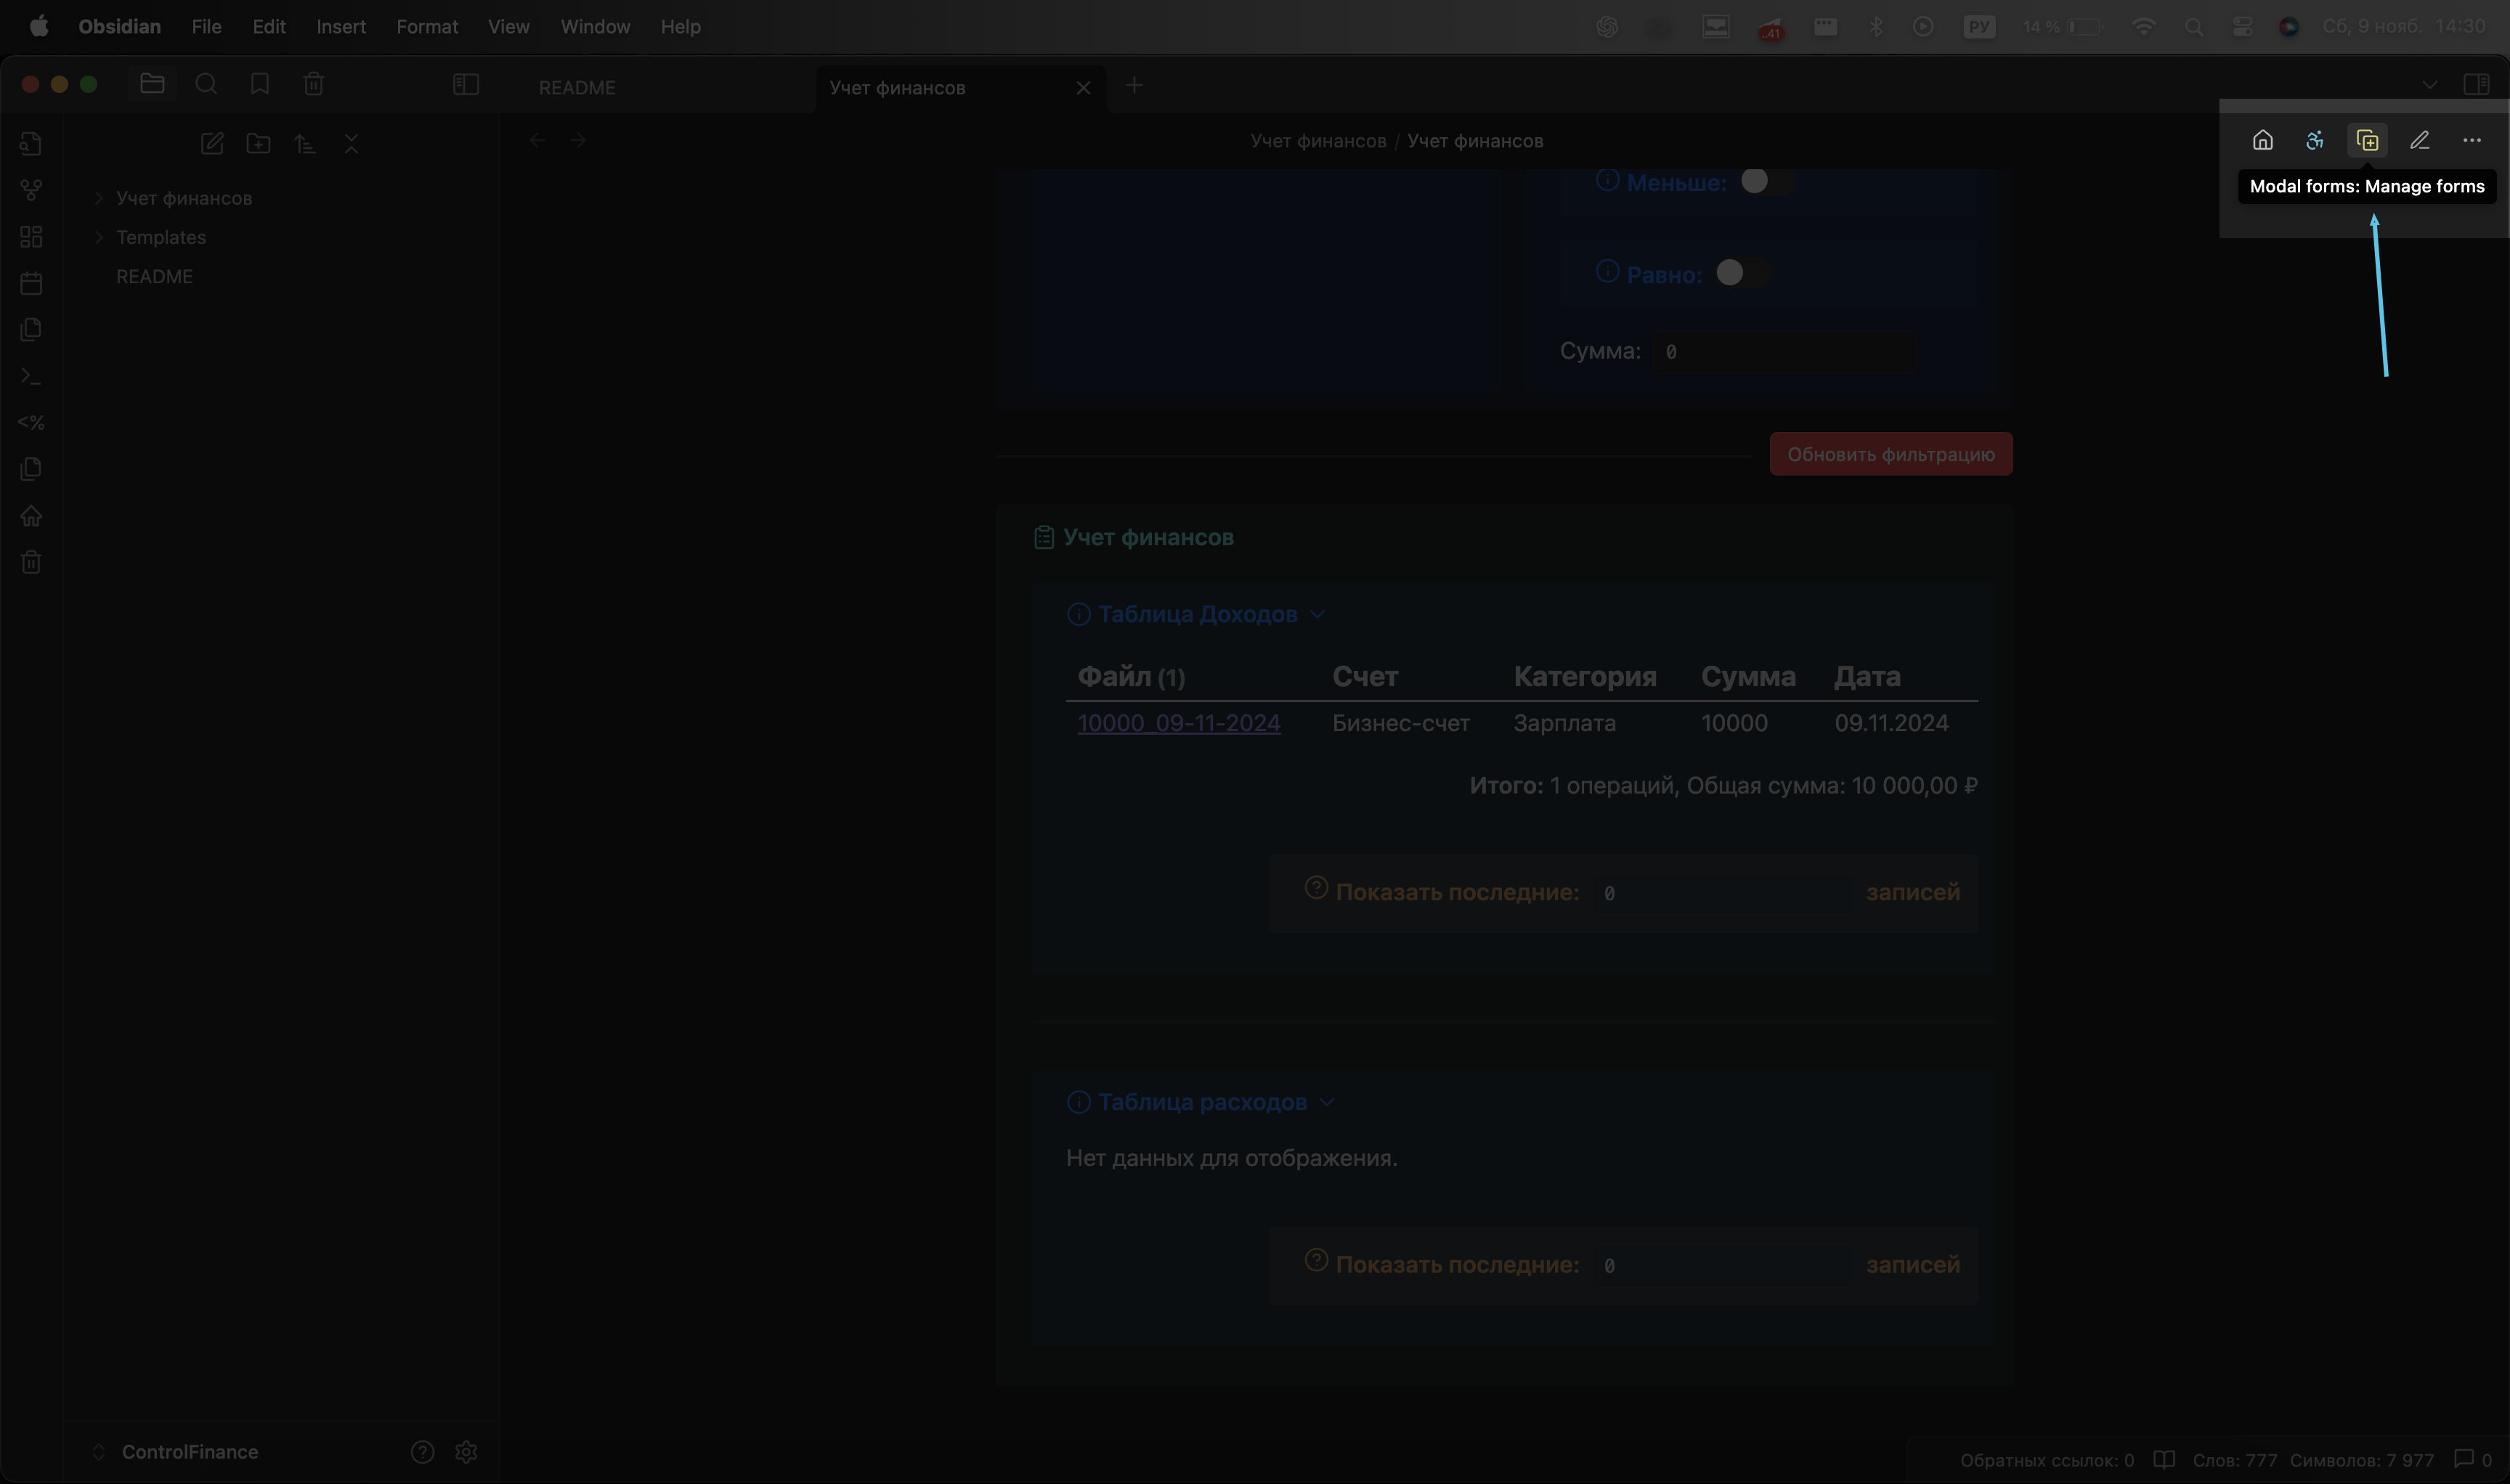The width and height of the screenshot is (2510, 1484).
Task: Click the new note icon in sidebar
Action: [212, 144]
